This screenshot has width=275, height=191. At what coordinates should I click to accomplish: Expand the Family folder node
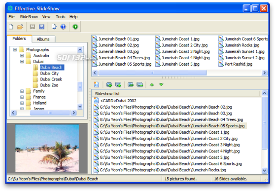coord(22,91)
